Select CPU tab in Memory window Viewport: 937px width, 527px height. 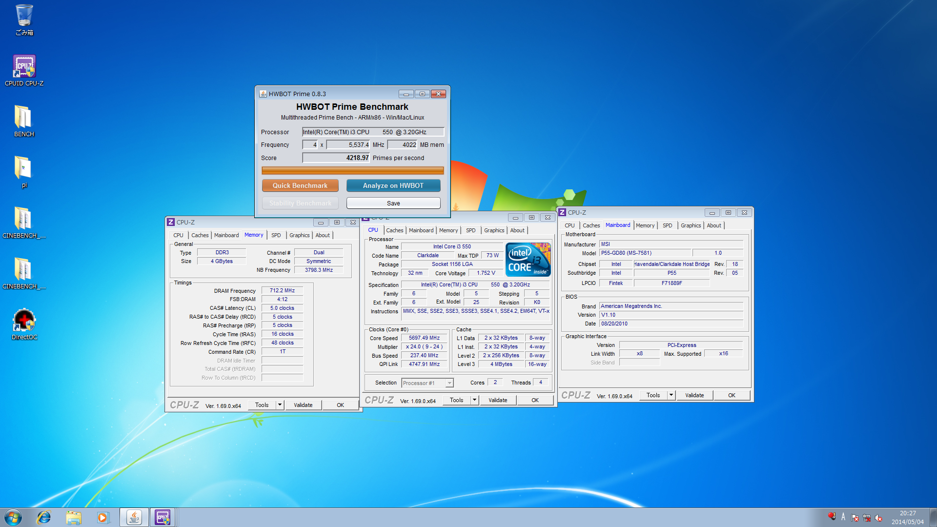click(178, 235)
